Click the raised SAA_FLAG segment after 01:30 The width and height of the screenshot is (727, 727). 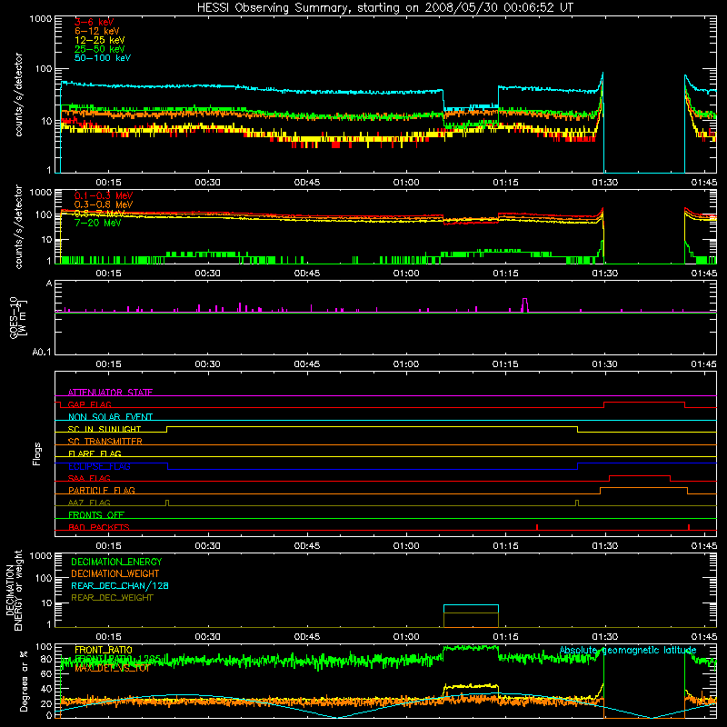pyautogui.click(x=640, y=476)
